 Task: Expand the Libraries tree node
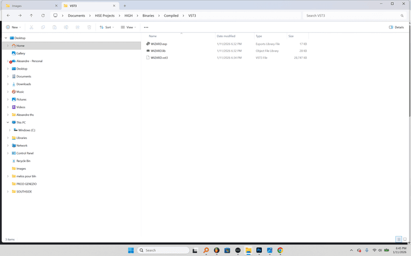(8, 138)
